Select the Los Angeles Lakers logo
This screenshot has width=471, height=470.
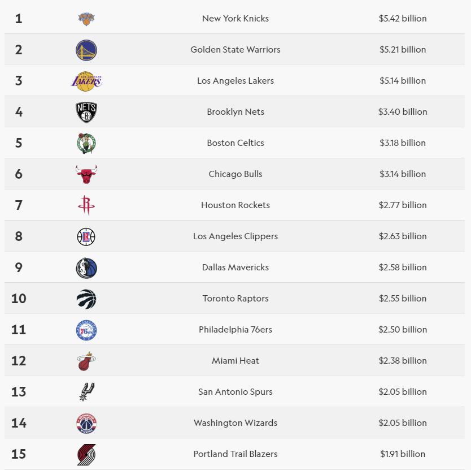pos(86,81)
